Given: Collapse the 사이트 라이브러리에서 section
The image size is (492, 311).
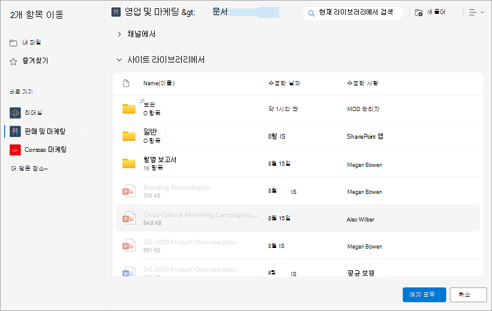Looking at the screenshot, I should (119, 59).
